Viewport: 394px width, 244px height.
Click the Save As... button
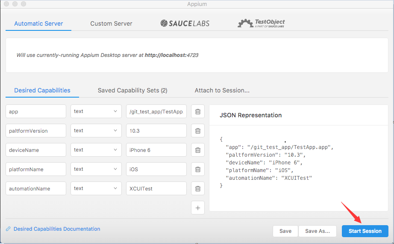pyautogui.click(x=317, y=231)
